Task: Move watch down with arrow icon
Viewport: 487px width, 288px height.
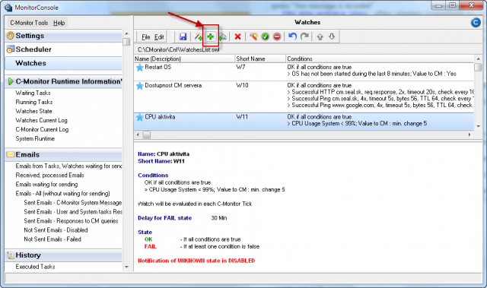Action: [332, 36]
